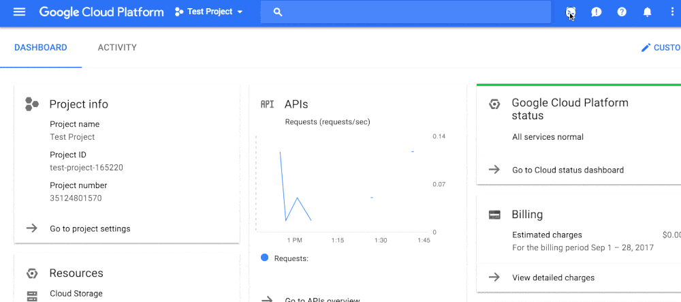Click Go to project settings link

(90, 228)
